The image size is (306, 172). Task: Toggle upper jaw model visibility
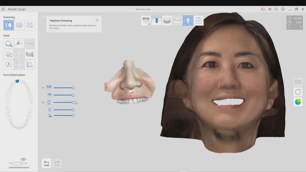(x=49, y=87)
